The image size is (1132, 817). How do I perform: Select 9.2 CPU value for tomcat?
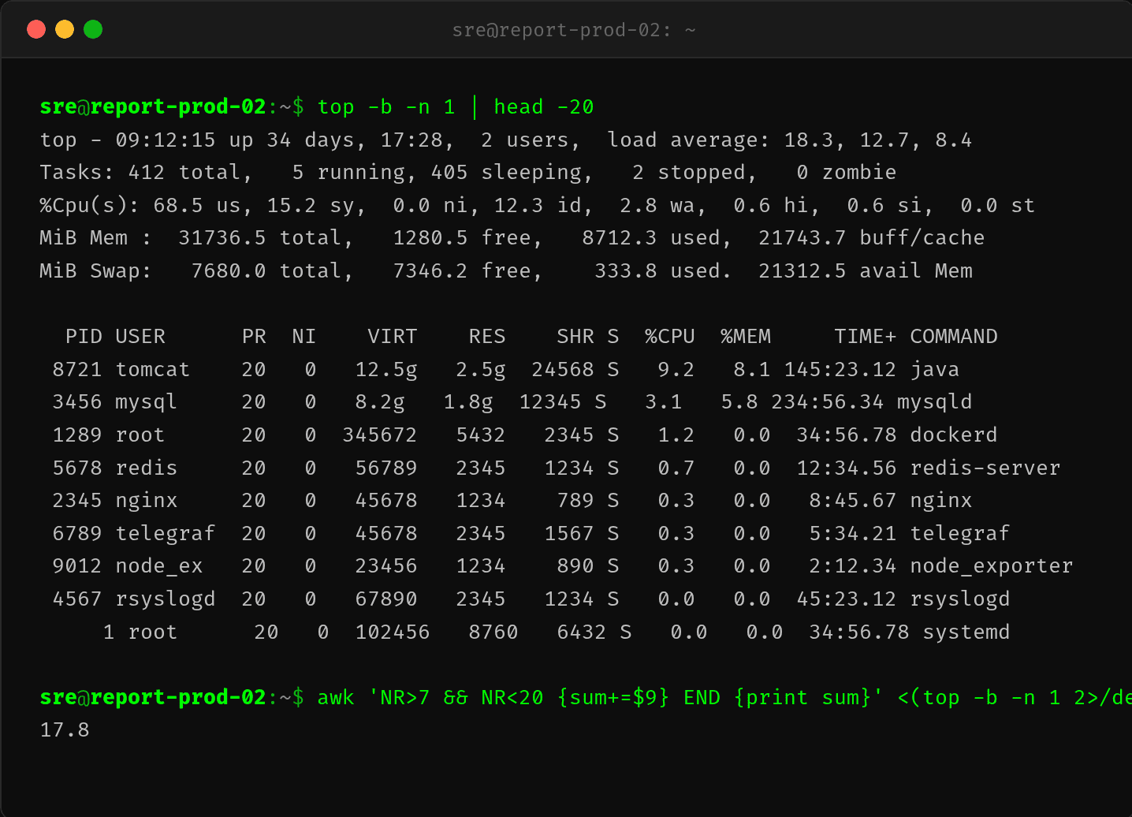[x=676, y=370]
